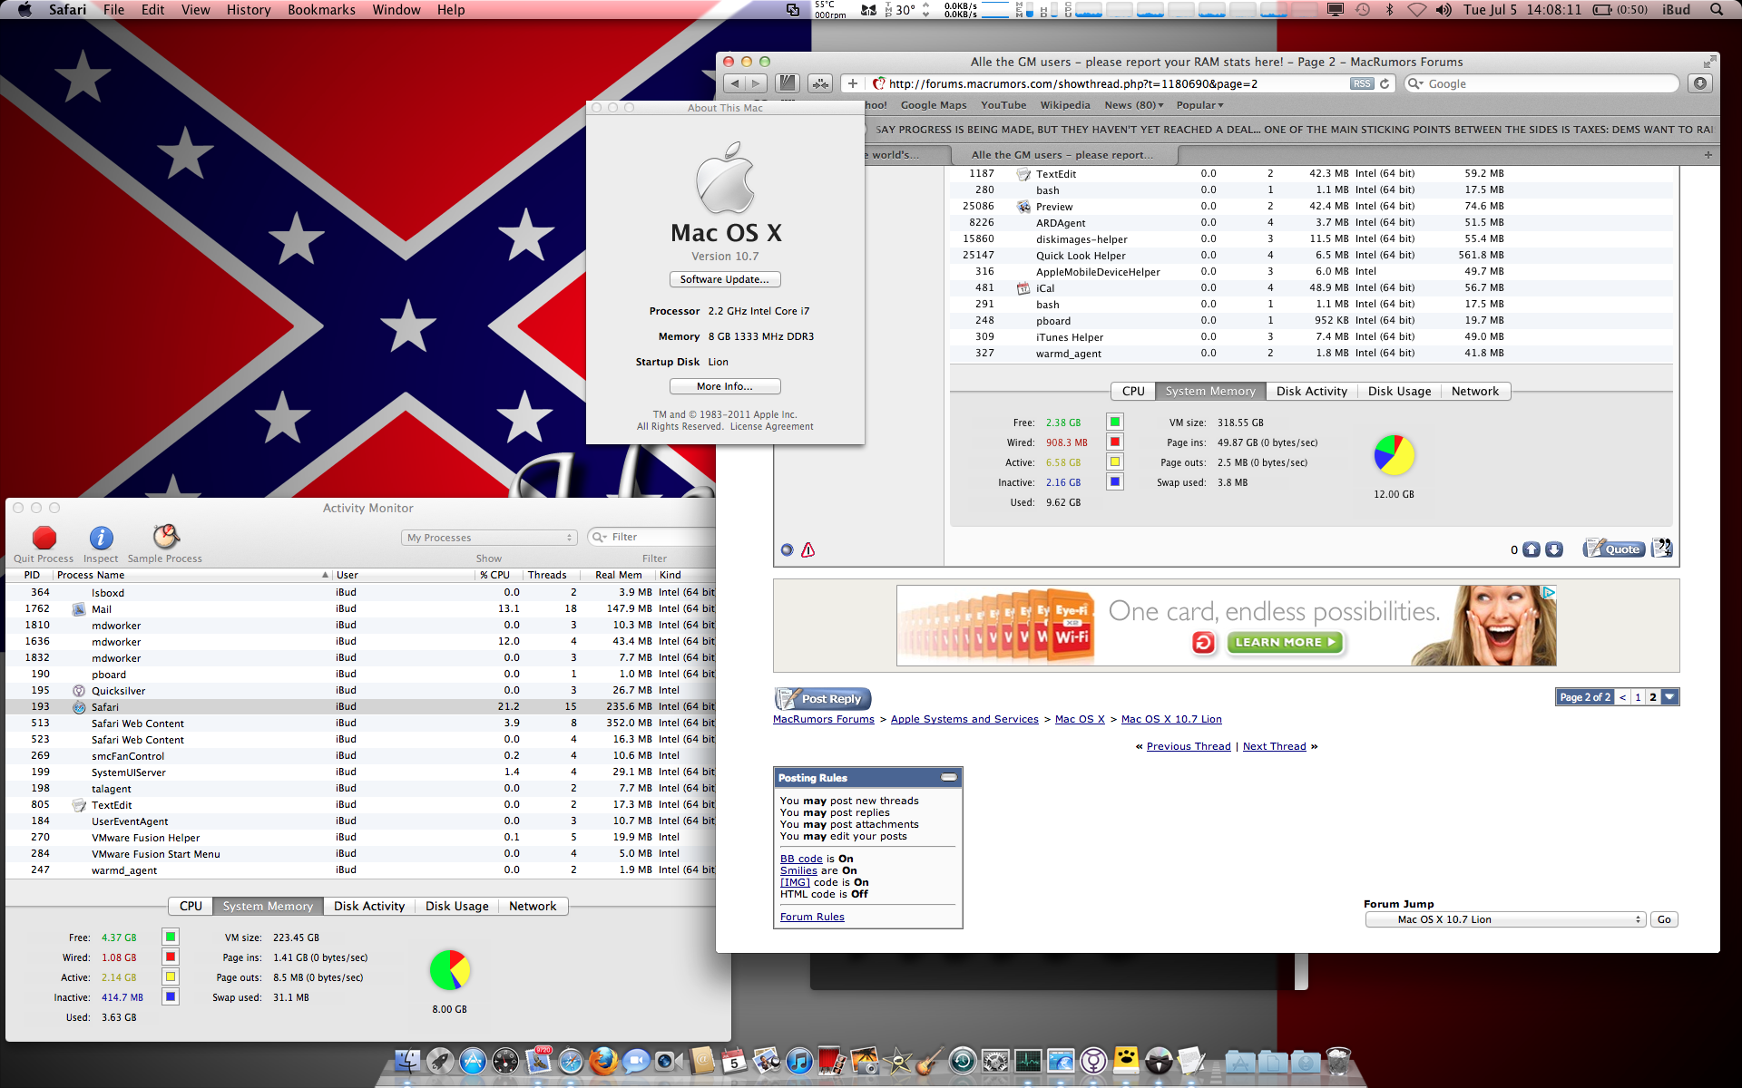The width and height of the screenshot is (1742, 1088).
Task: Click the Quote button
Action: point(1614,549)
